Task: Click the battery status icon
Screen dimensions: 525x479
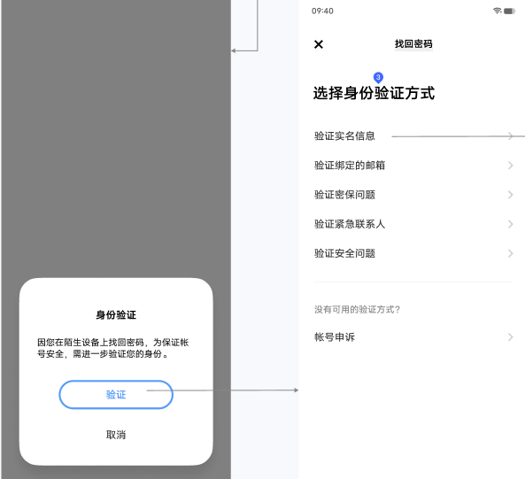Action: [509, 11]
